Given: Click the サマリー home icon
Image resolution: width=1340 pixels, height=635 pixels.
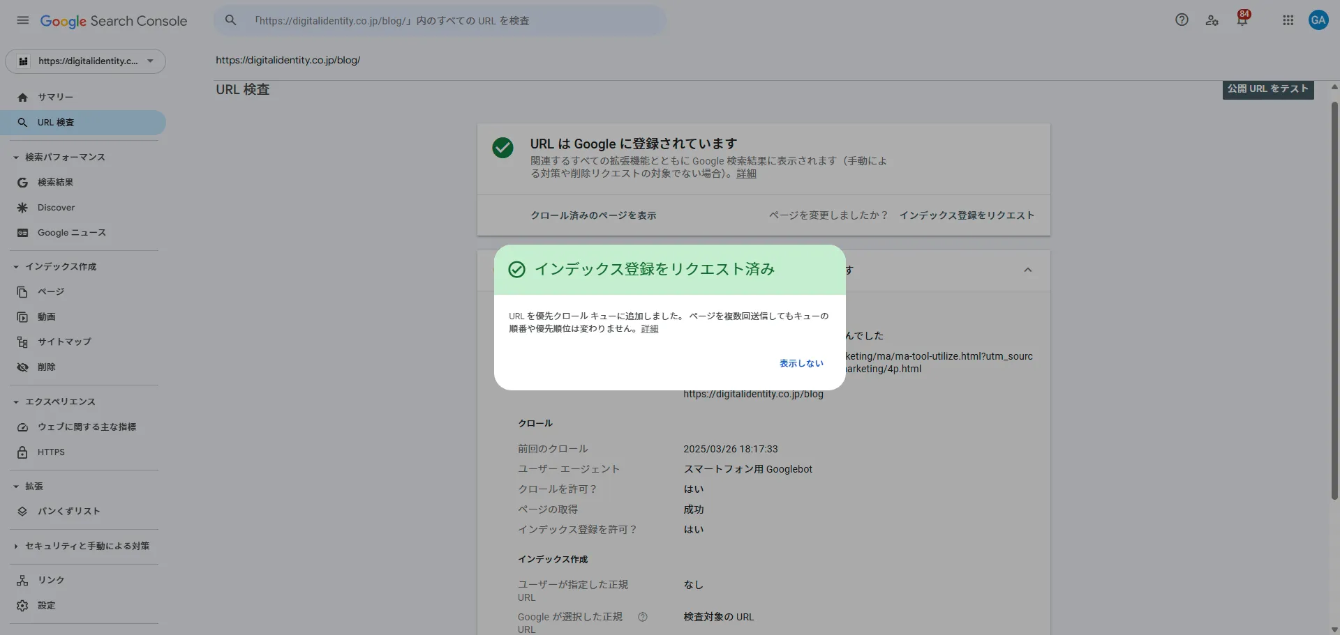Looking at the screenshot, I should (22, 98).
